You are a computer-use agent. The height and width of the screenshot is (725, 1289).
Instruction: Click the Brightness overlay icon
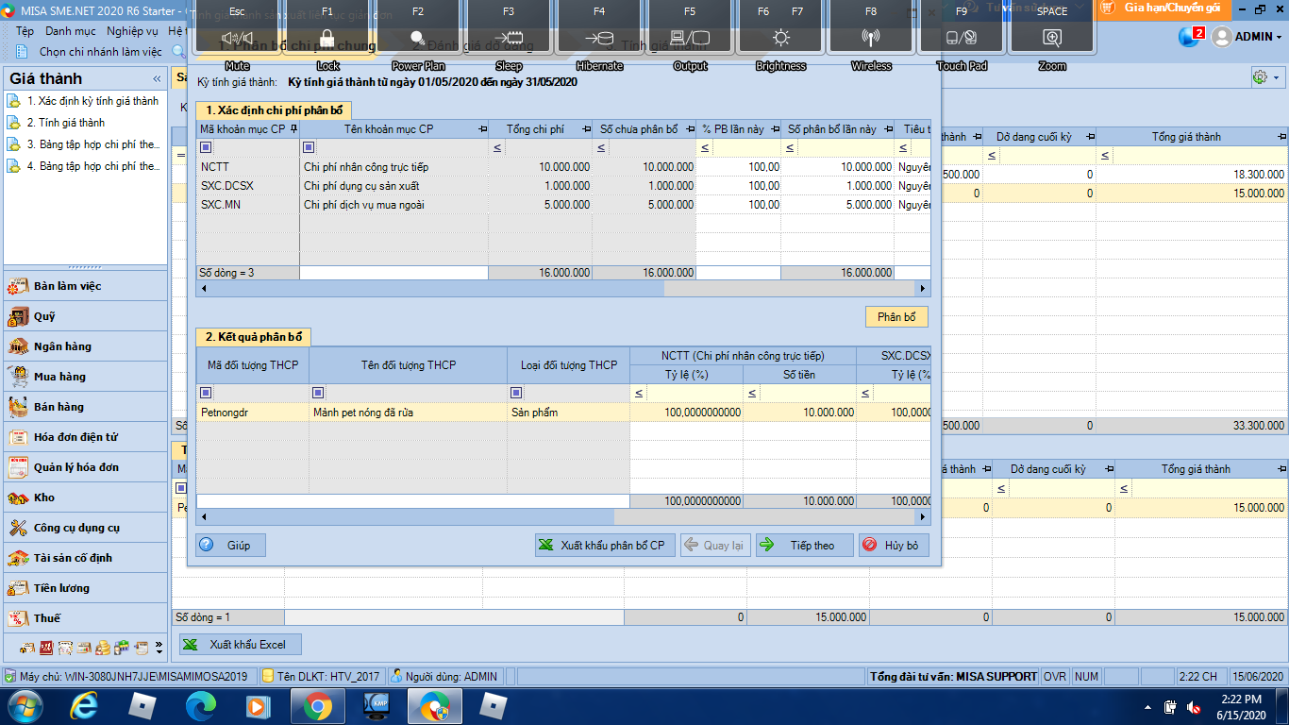tap(780, 39)
